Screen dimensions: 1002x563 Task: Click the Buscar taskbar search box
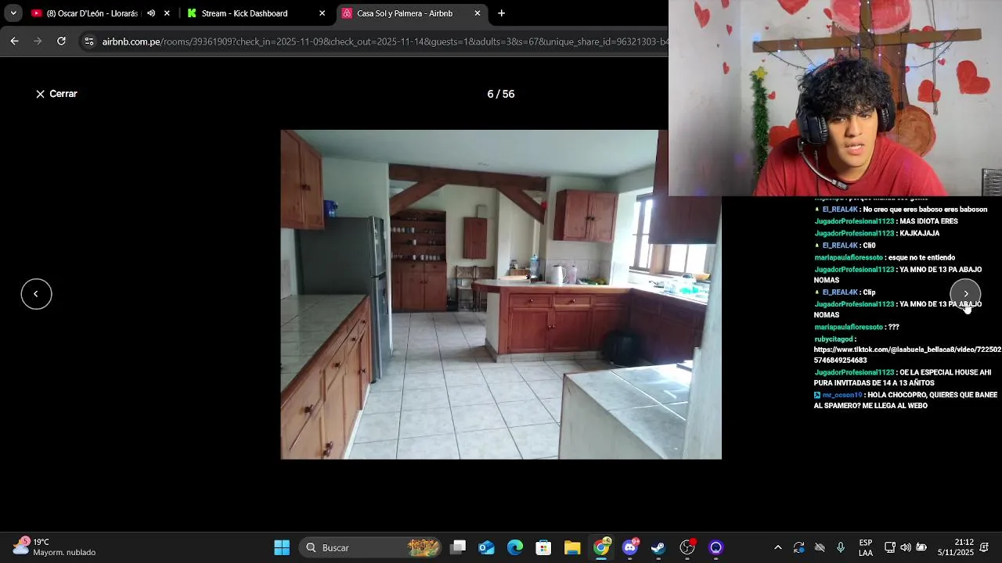coord(372,547)
